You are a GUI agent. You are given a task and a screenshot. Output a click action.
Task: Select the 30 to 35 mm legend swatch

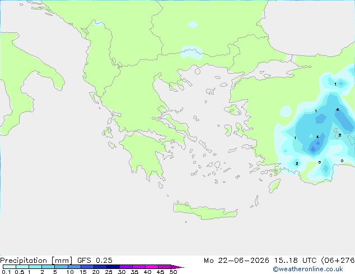point(125,267)
